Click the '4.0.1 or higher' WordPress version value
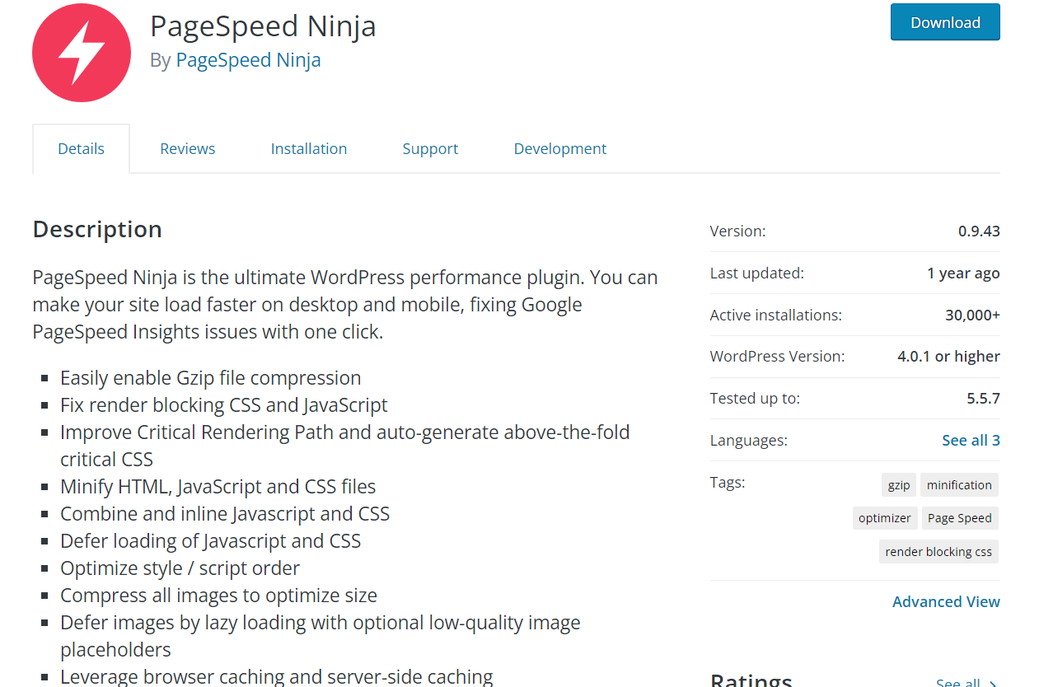 (948, 357)
